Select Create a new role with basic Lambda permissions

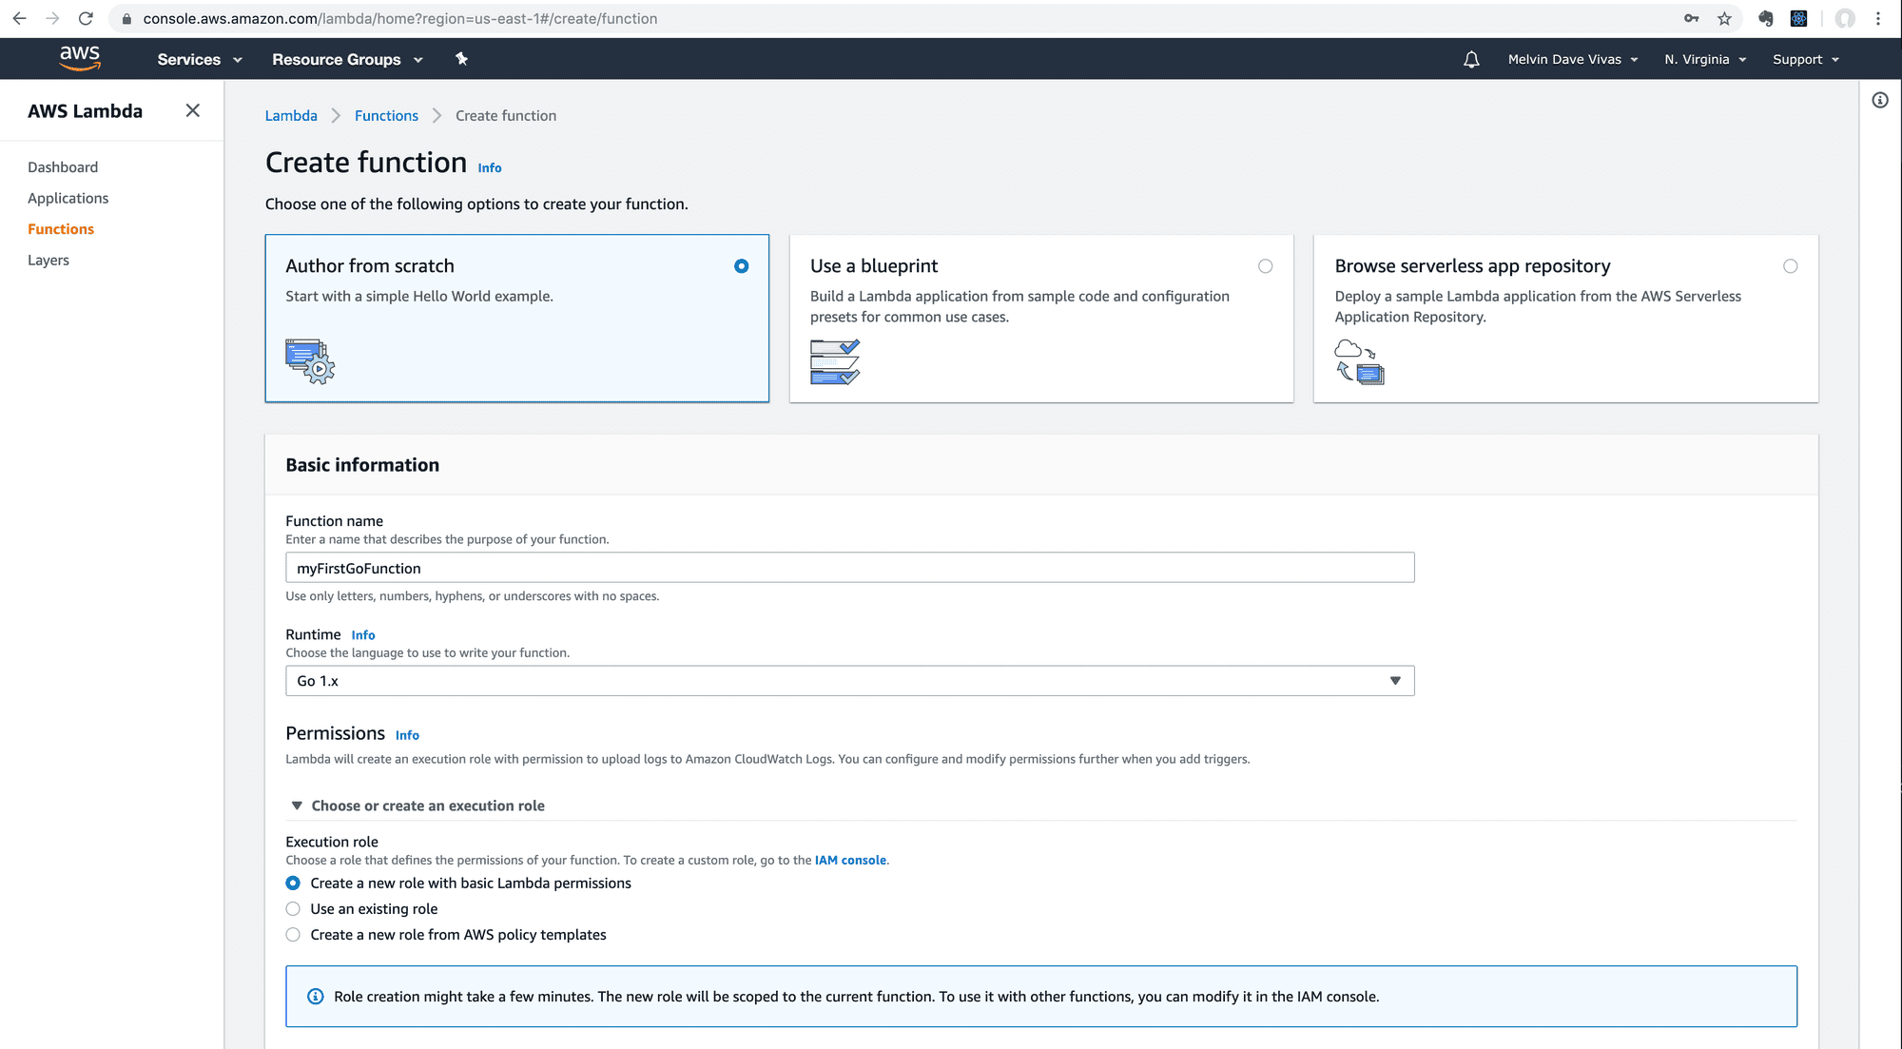point(293,884)
